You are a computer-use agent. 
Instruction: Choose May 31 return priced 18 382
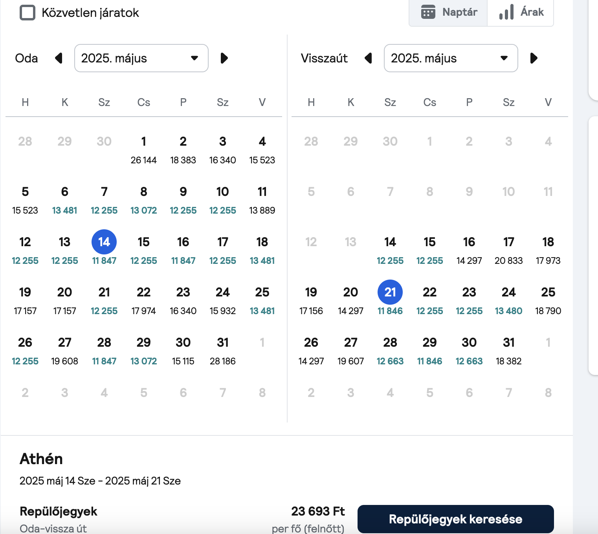point(509,351)
